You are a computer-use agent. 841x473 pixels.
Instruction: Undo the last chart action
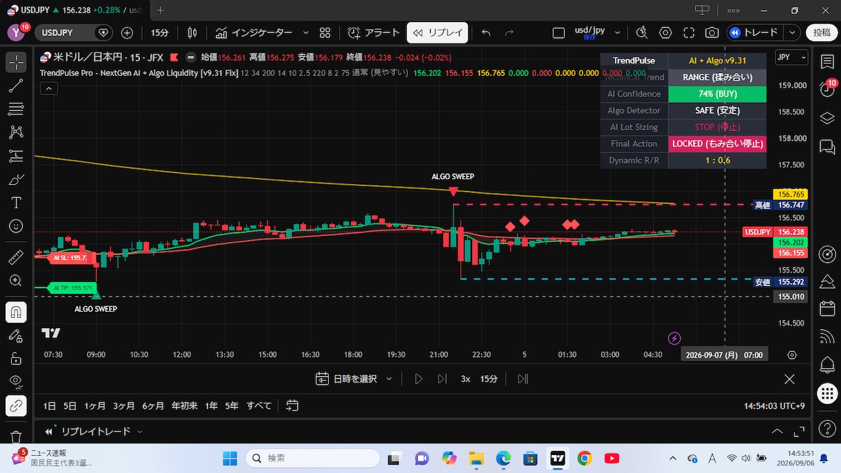[x=486, y=32]
